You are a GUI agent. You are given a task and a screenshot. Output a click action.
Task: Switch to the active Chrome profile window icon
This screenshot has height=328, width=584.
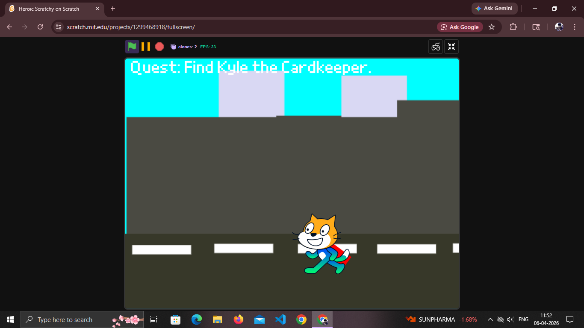point(322,319)
